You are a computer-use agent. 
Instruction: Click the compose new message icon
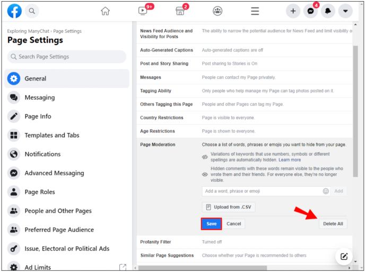tap(344, 257)
